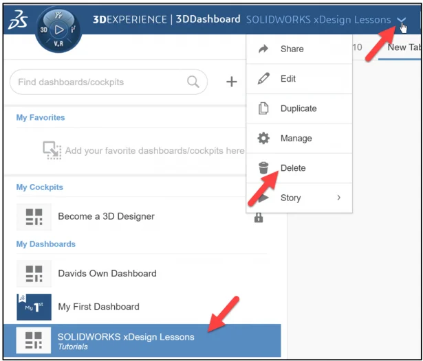The width and height of the screenshot is (423, 361).
Task: Switch to the New Tab tab
Action: point(404,47)
